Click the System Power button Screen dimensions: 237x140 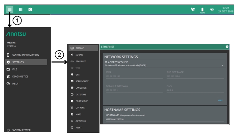[26, 130]
